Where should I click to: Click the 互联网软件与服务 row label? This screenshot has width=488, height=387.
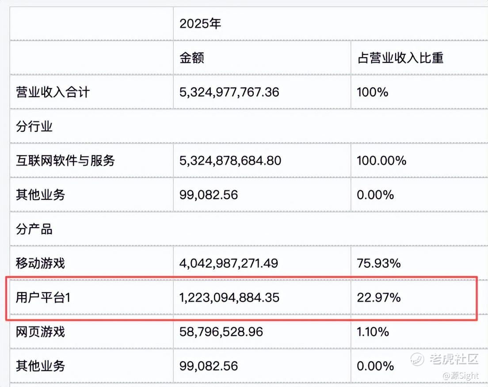[x=65, y=160]
